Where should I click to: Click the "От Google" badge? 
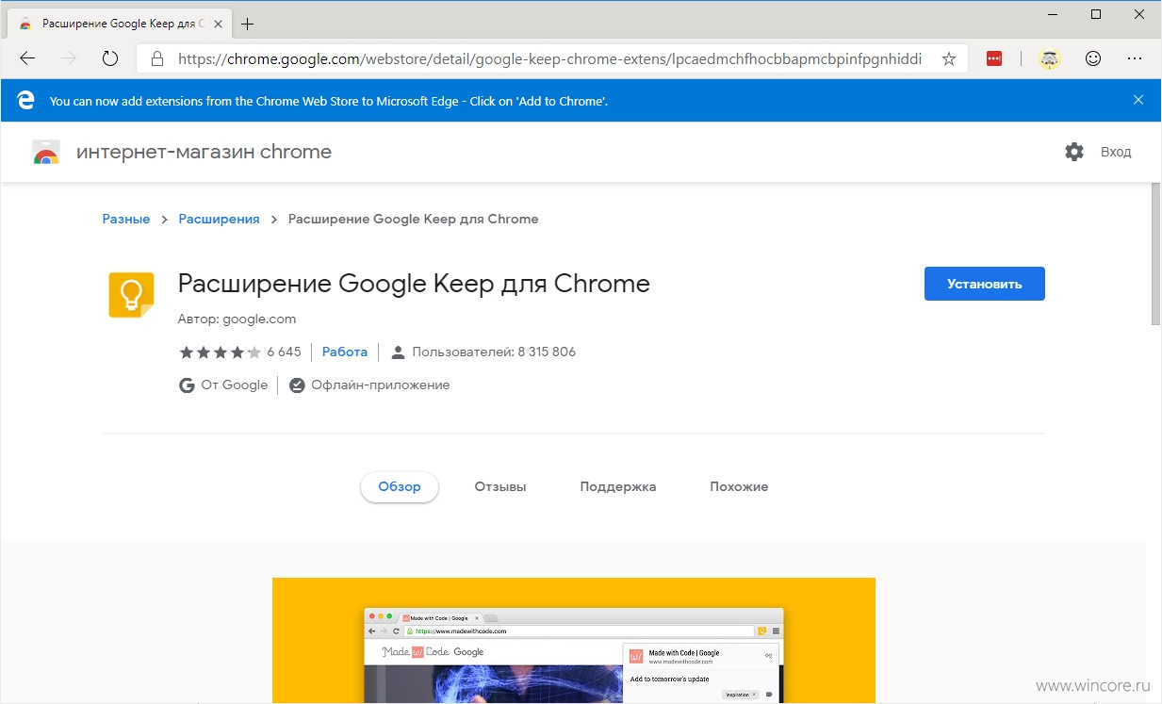click(223, 385)
